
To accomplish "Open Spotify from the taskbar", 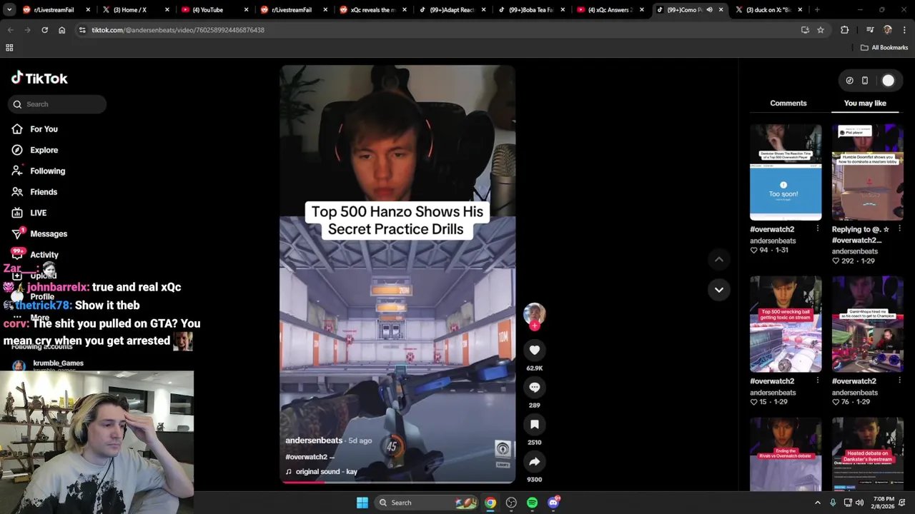I will [532, 503].
